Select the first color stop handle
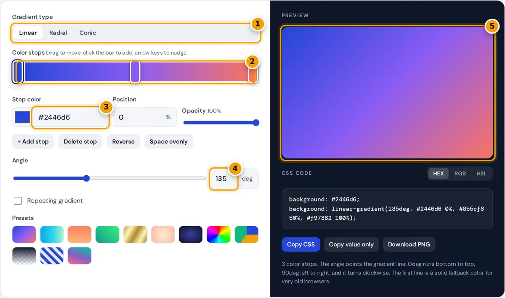This screenshot has width=505, height=298. click(19, 72)
